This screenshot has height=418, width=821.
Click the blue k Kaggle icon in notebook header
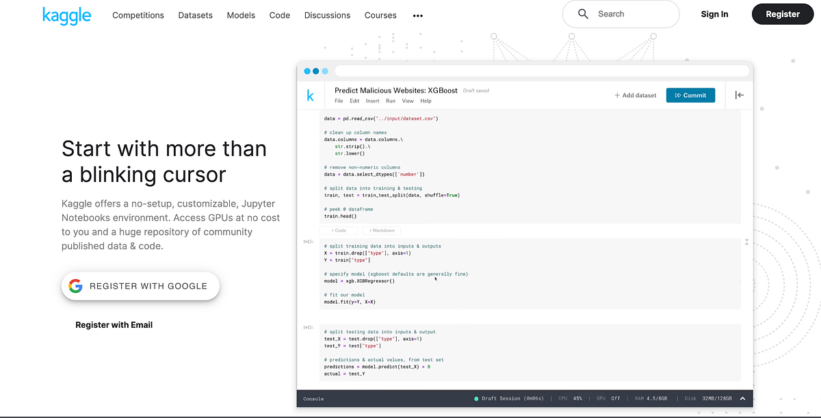point(311,95)
